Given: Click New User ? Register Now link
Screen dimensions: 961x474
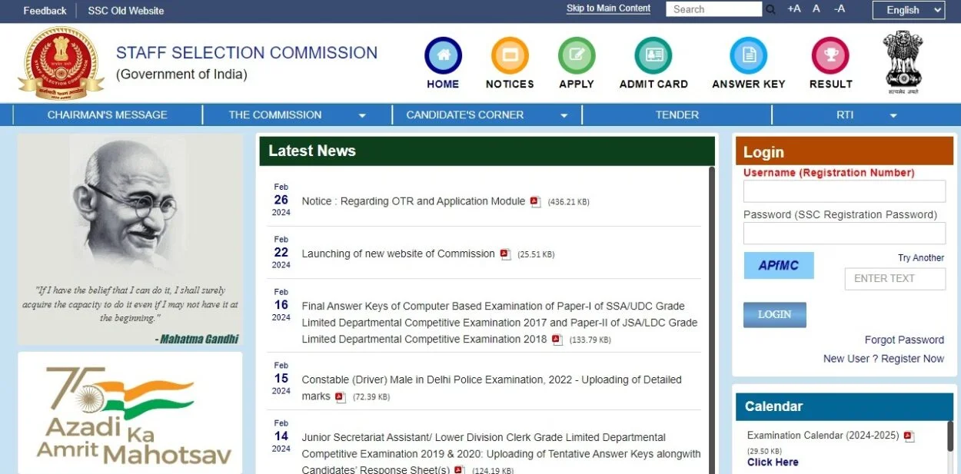Looking at the screenshot, I should click(x=883, y=359).
